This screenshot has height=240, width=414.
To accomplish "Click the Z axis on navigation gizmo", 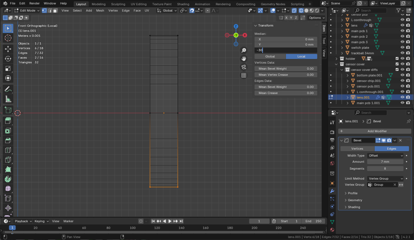I will [236, 26].
